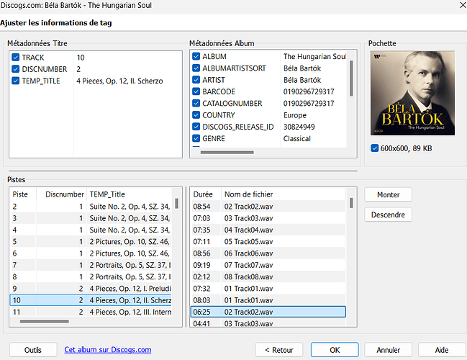Confirm with the OK button
Image resolution: width=467 pixels, height=360 pixels.
pos(335,350)
